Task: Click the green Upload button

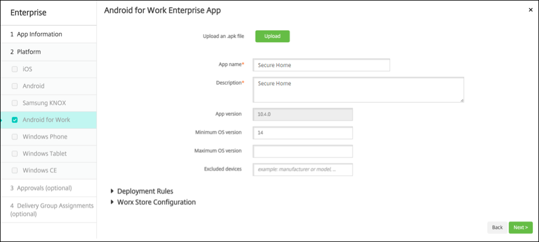Action: [x=272, y=37]
